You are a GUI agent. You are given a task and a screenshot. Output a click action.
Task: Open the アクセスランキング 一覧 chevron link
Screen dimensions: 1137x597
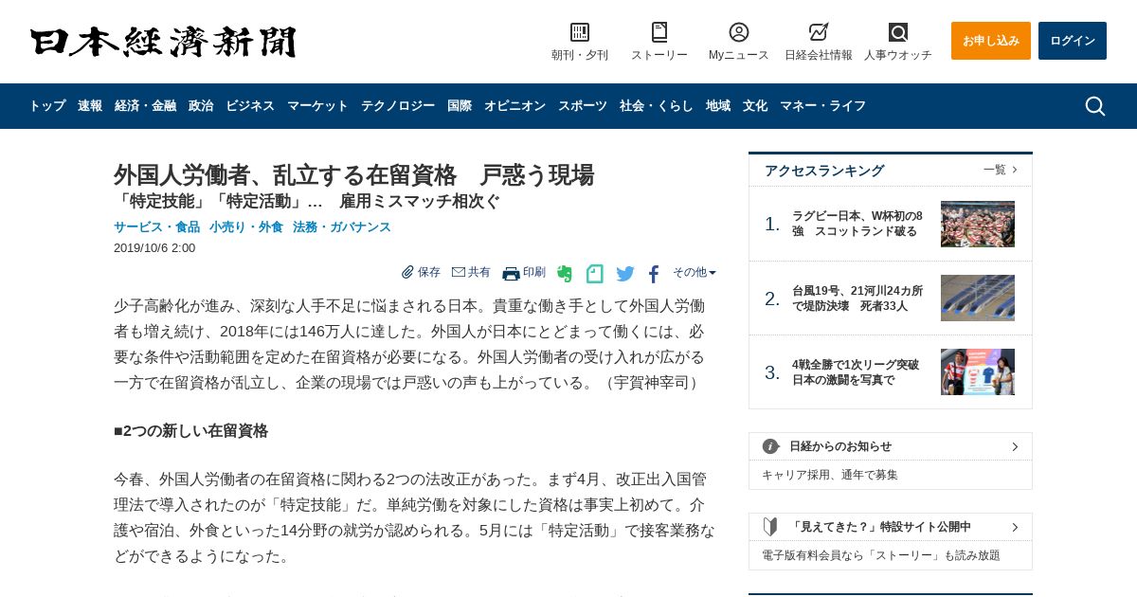tap(1001, 170)
